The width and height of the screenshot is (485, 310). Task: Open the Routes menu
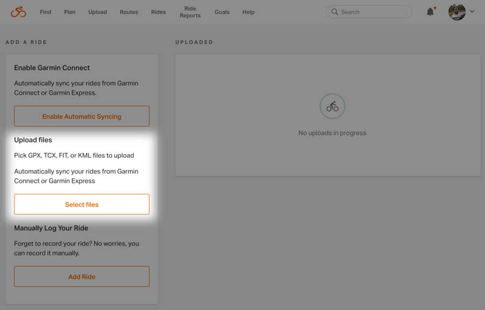pos(129,12)
